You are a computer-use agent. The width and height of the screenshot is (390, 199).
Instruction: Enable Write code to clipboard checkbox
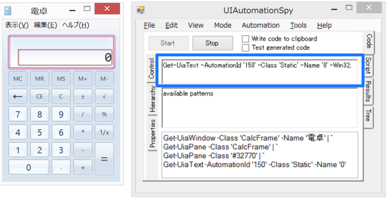click(246, 39)
